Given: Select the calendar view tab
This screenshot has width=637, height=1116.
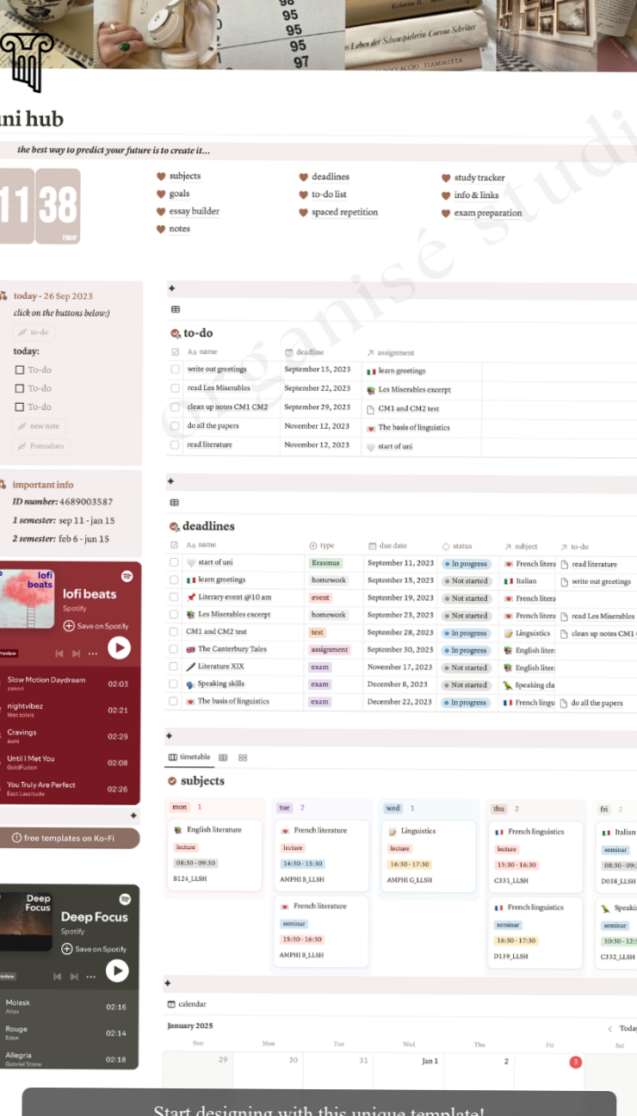Looking at the screenshot, I should [187, 1004].
